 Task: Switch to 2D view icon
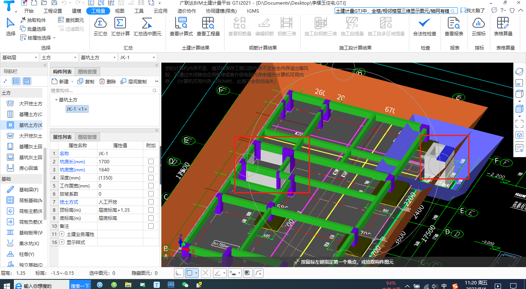coord(519,83)
